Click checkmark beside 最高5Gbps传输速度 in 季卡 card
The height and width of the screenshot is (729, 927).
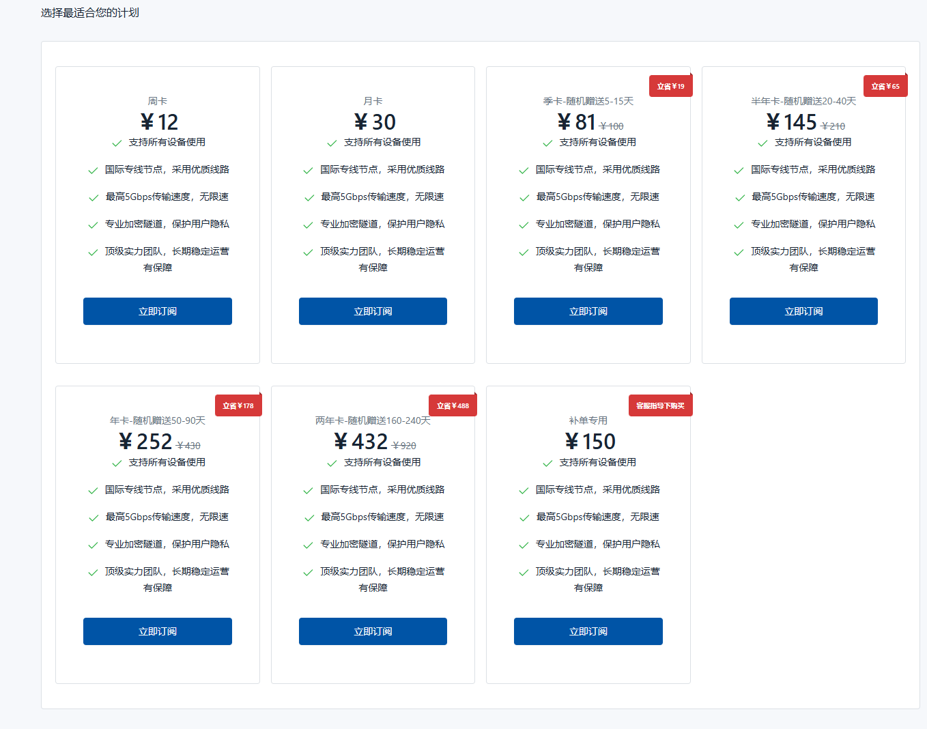pos(524,198)
